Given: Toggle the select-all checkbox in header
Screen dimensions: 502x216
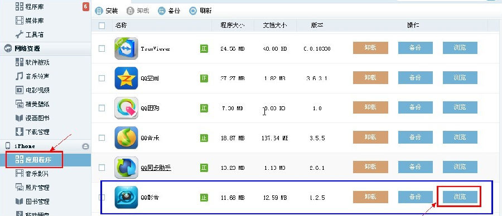Looking at the screenshot, I should pyautogui.click(x=102, y=26).
